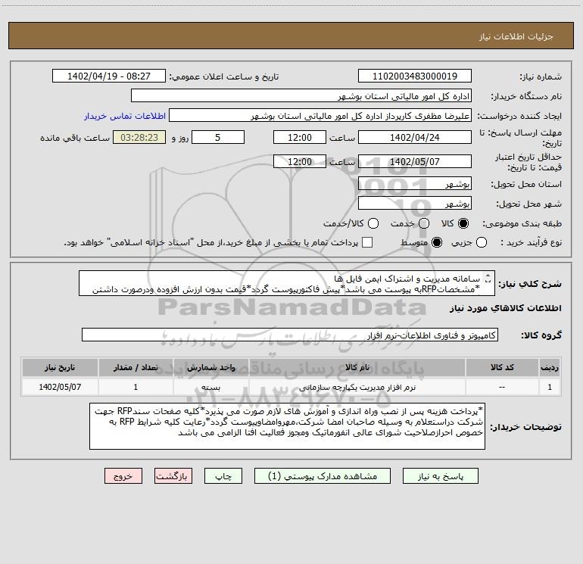This screenshot has height=564, width=583.
Task: Click the چاپ print button
Action: 223,476
